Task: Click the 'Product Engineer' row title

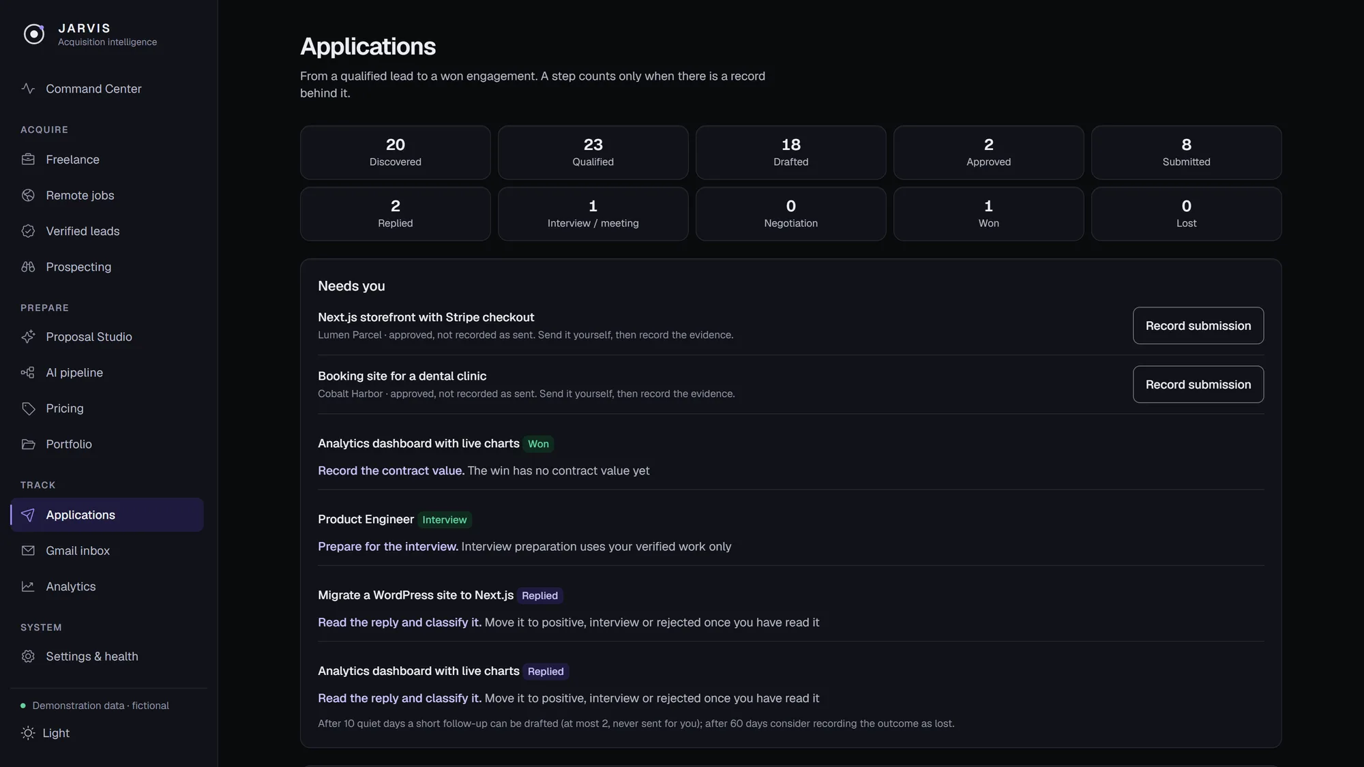Action: pos(366,520)
